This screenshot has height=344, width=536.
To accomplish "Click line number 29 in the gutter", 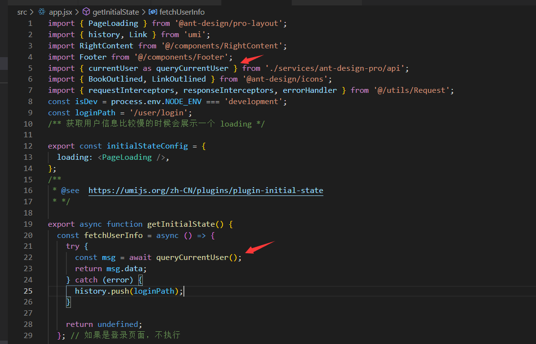I will (28, 336).
